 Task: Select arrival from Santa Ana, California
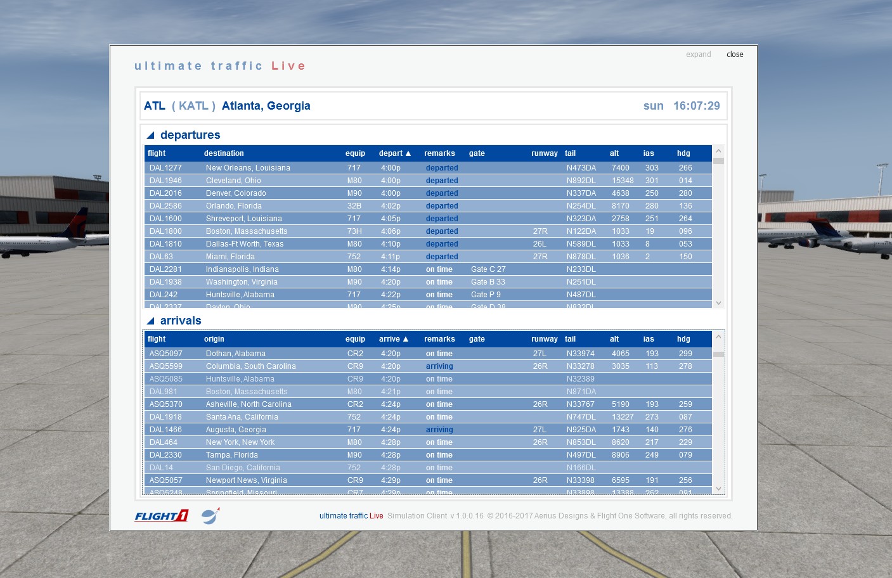tap(428, 417)
